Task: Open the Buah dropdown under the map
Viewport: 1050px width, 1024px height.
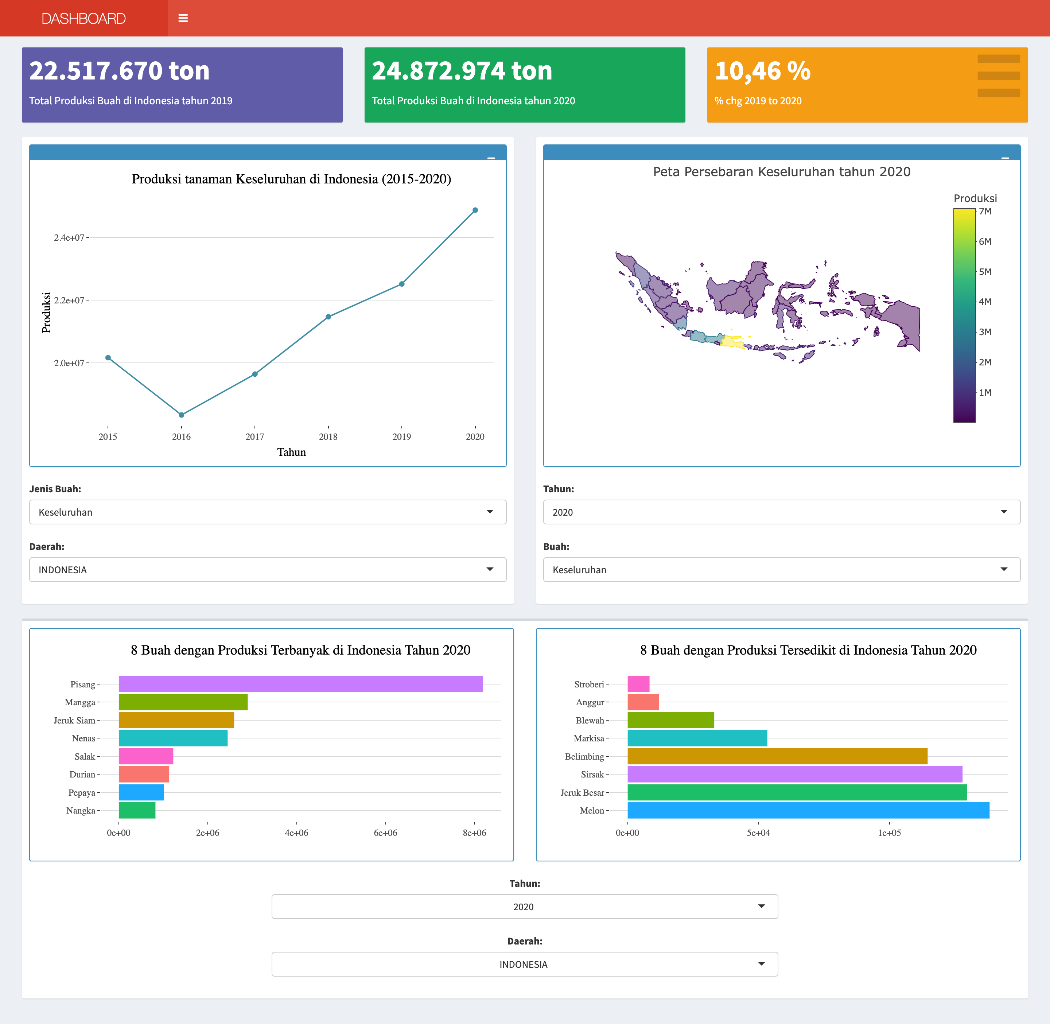Action: click(782, 570)
